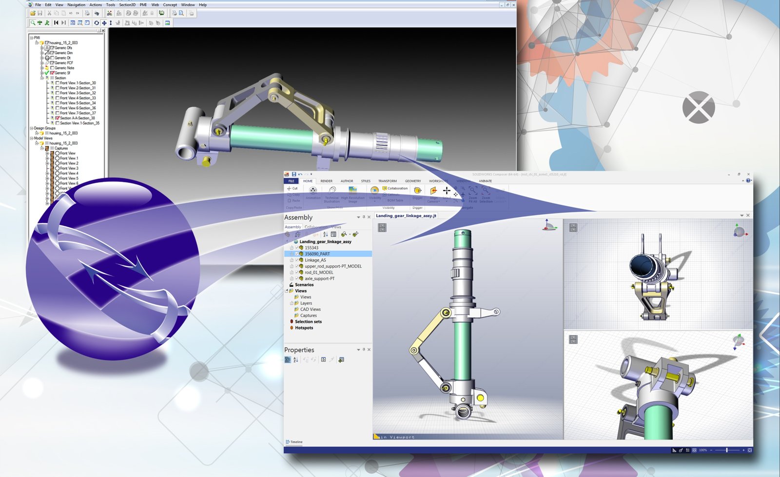Click the Animation ribbon button
The image size is (780, 477).
(313, 193)
